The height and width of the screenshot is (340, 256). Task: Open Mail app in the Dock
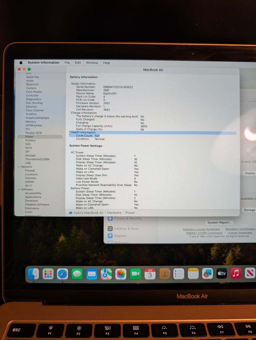click(x=92, y=274)
